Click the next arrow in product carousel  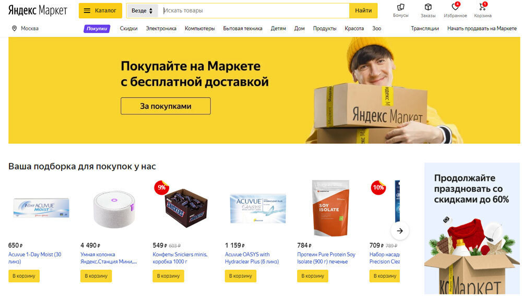pos(400,231)
